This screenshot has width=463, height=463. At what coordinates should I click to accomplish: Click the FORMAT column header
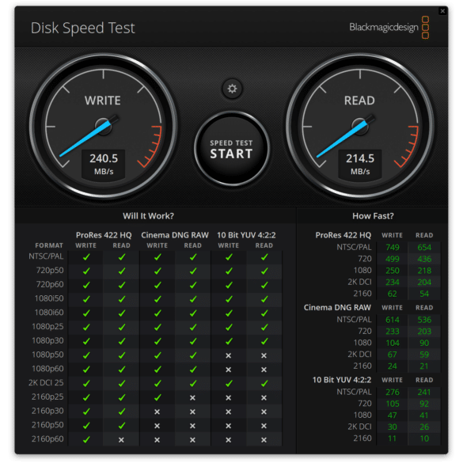coord(49,245)
